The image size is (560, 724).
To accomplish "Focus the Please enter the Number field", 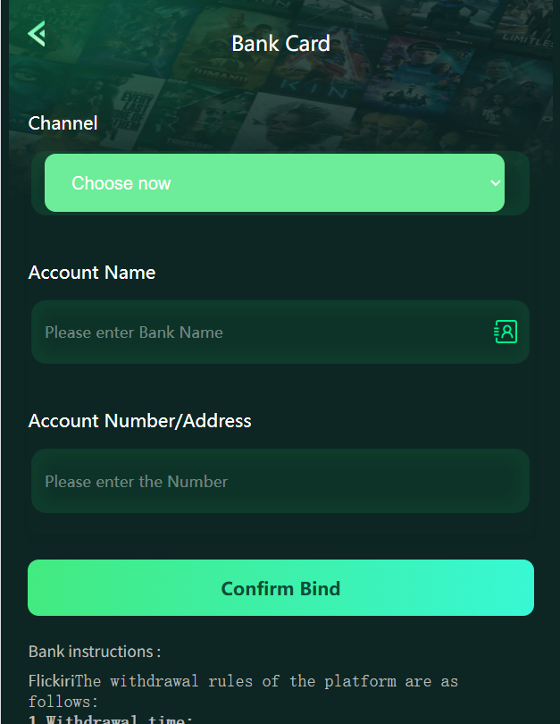I will coord(280,481).
